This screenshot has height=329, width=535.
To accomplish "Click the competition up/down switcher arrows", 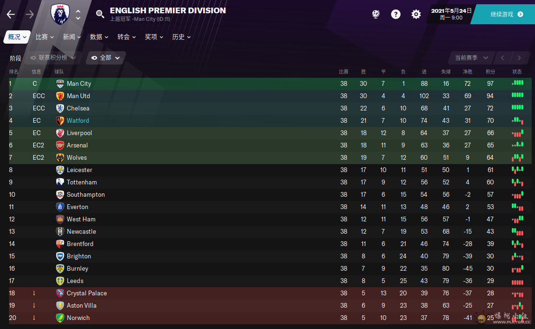I will [x=78, y=14].
